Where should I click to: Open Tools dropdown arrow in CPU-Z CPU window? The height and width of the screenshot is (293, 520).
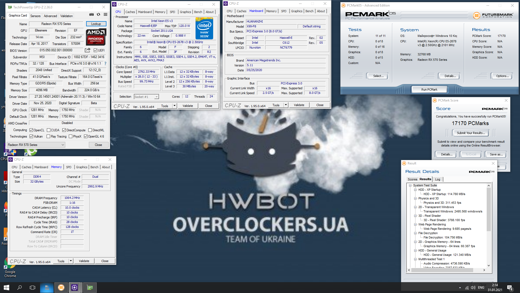(x=175, y=106)
